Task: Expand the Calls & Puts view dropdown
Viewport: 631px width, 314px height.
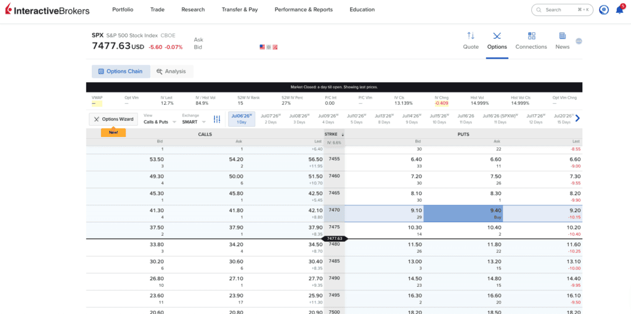Action: pyautogui.click(x=160, y=122)
